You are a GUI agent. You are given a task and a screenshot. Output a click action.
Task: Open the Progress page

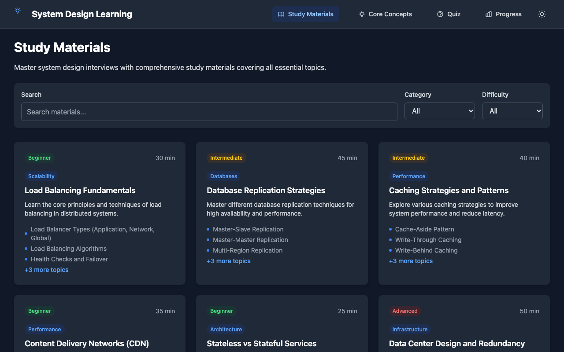tap(503, 14)
